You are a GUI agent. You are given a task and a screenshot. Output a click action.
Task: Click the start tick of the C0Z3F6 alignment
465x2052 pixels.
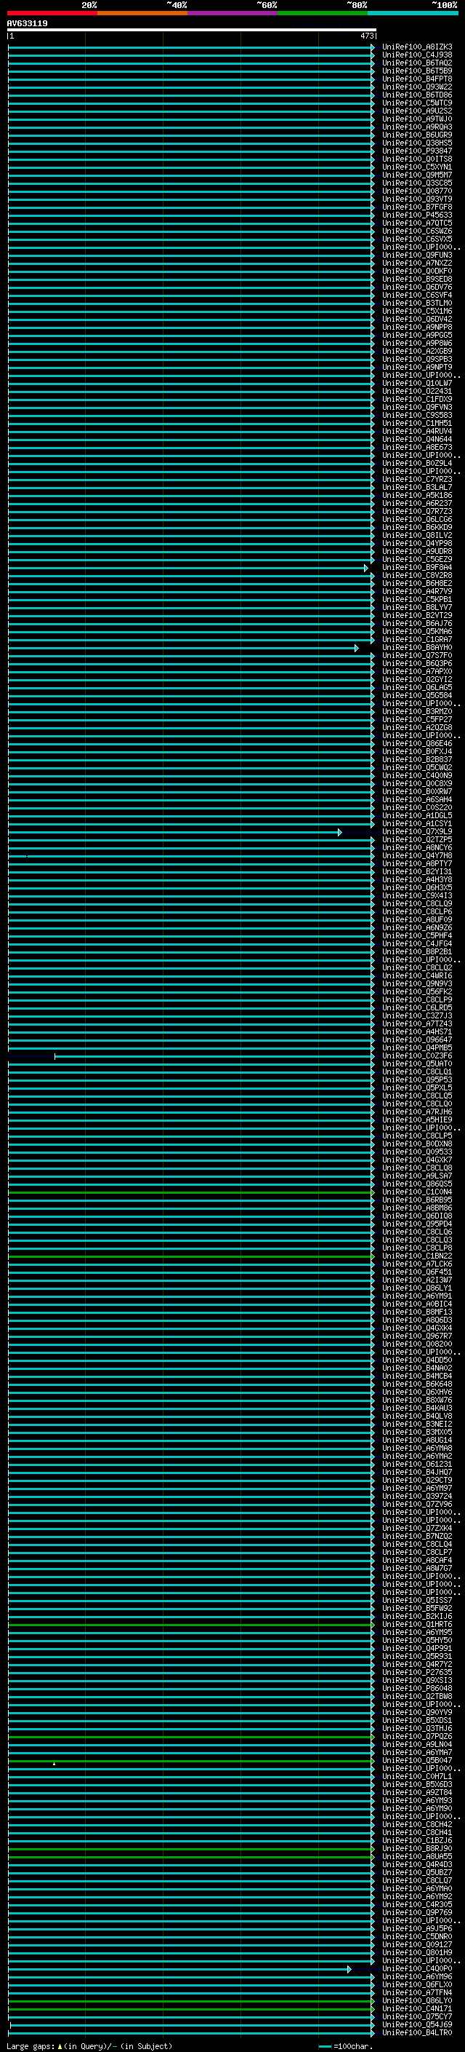(x=54, y=1056)
